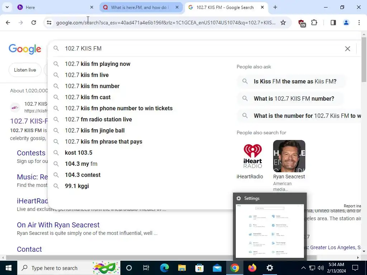
Task: Select 'kiis fm phrase that pays' suggestion
Action: 104,141
